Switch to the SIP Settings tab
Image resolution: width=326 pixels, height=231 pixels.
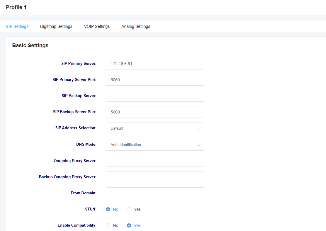click(17, 26)
